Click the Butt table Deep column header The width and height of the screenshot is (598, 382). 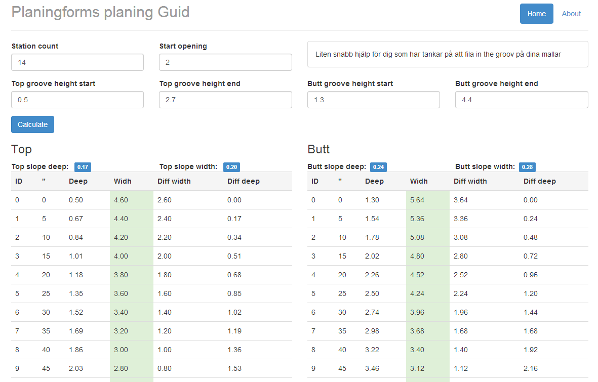(374, 181)
